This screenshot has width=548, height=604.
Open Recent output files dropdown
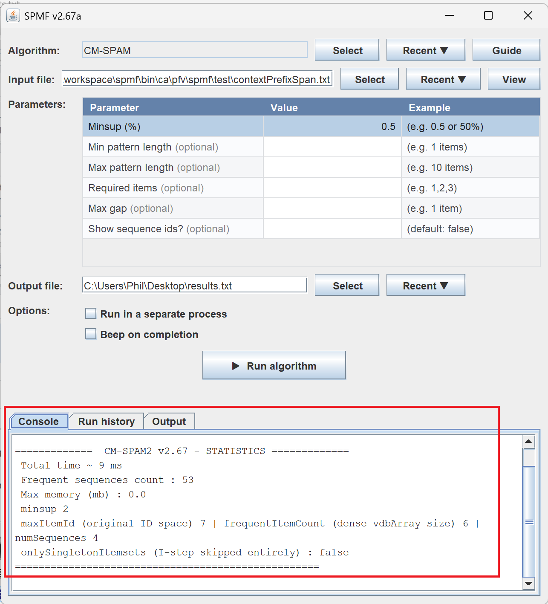point(426,286)
